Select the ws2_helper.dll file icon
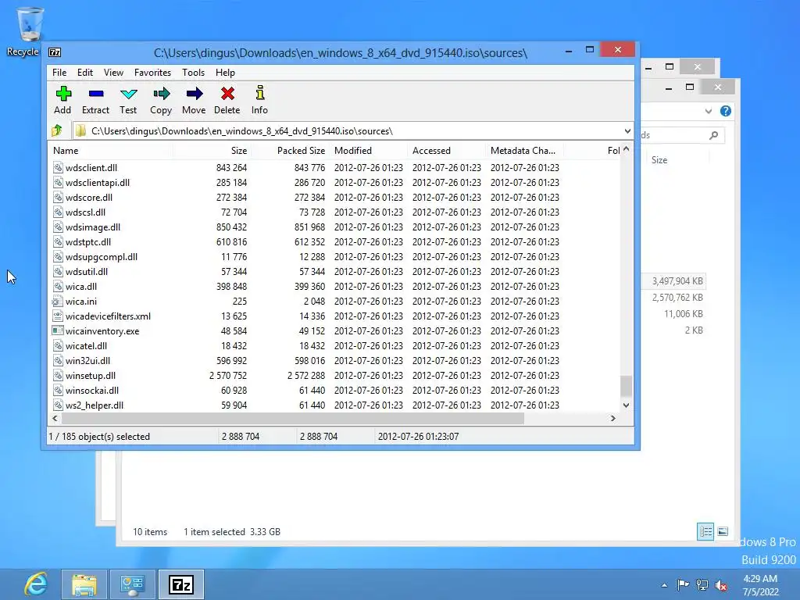The width and height of the screenshot is (800, 600). pyautogui.click(x=58, y=405)
